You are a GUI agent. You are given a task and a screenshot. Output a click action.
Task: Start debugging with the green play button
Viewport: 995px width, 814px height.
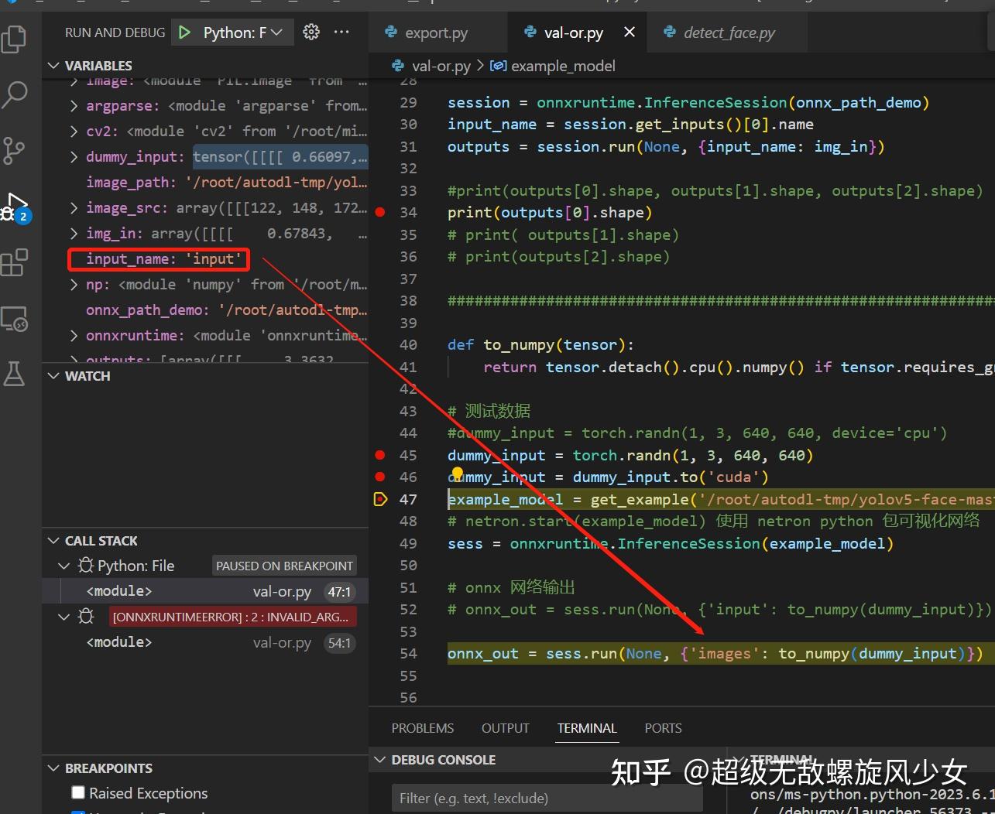[x=185, y=32]
